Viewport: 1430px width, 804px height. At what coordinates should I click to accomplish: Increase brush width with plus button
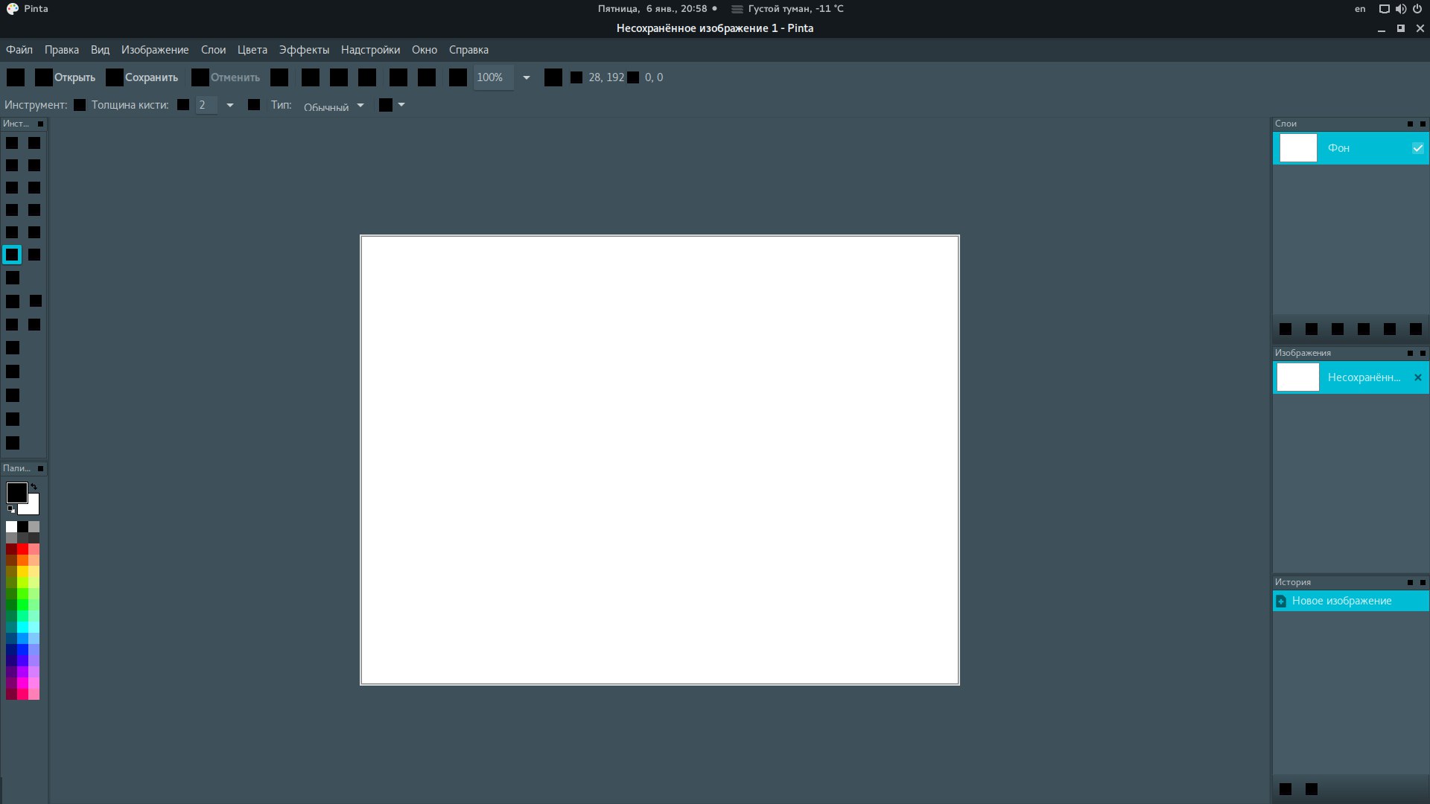tap(254, 105)
